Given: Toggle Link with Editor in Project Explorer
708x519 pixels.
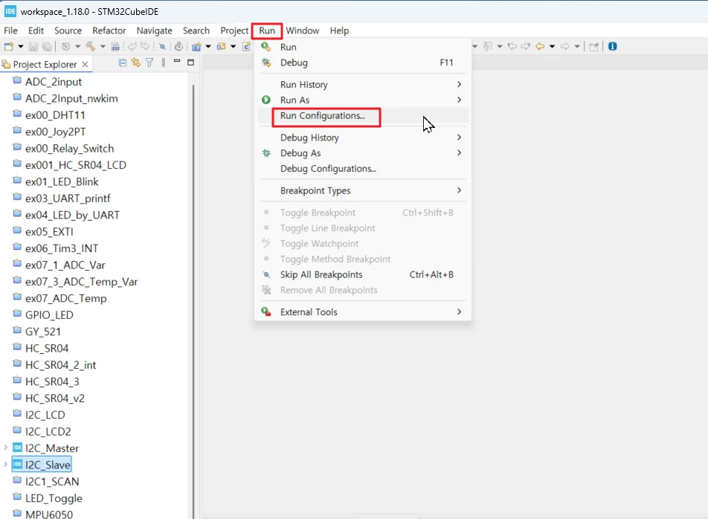Looking at the screenshot, I should click(x=136, y=62).
